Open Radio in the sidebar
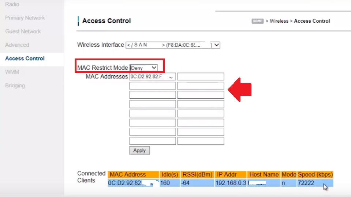The width and height of the screenshot is (351, 197). point(12,4)
